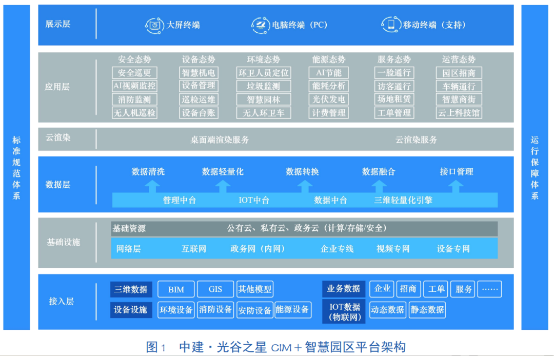Click the 运营态势 column heading
The image size is (554, 356).
(459, 59)
